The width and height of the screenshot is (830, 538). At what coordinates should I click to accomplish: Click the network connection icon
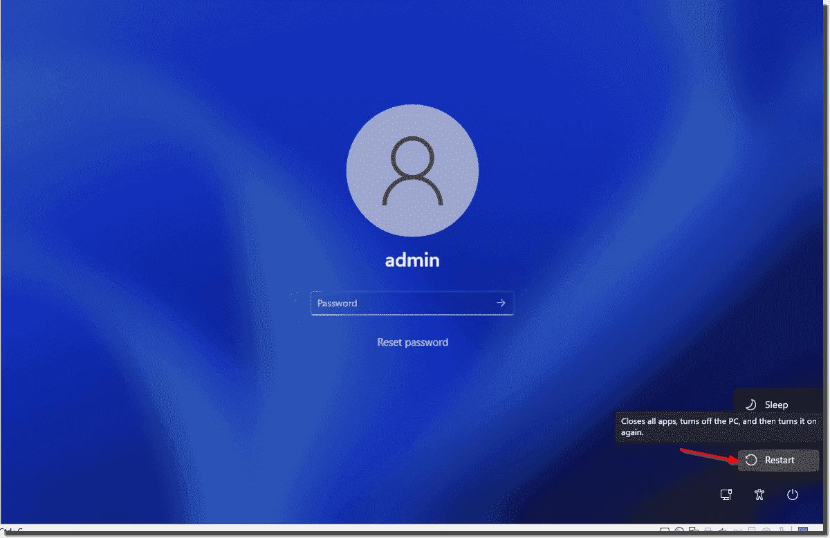(726, 494)
